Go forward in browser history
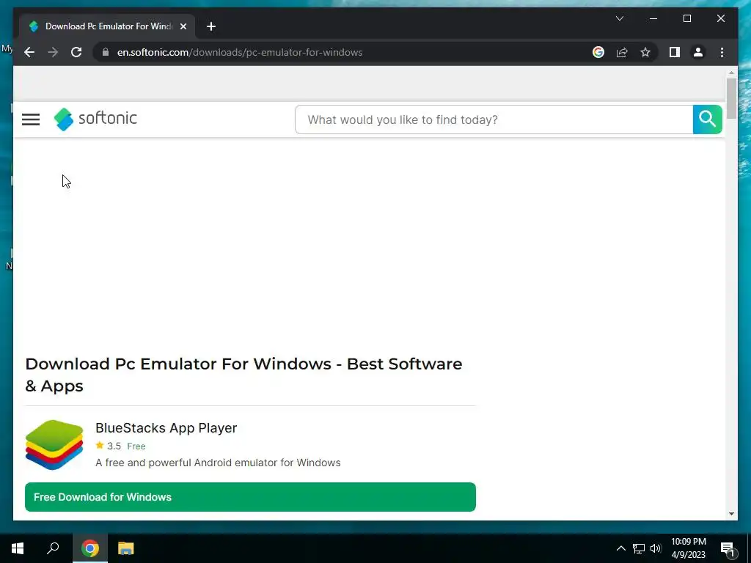 coord(53,52)
